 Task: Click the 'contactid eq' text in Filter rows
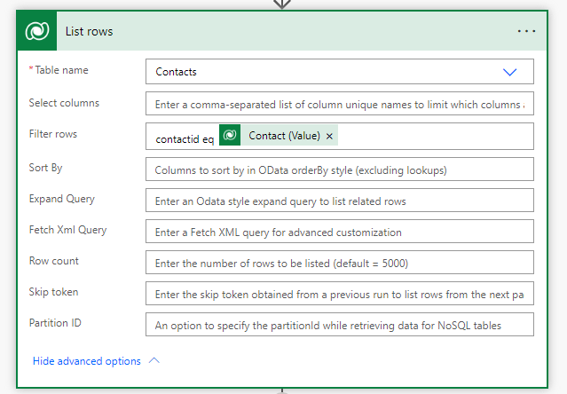[x=184, y=138]
